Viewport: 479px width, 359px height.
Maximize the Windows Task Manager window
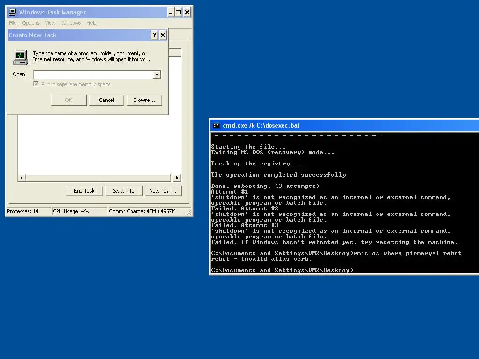coord(178,13)
